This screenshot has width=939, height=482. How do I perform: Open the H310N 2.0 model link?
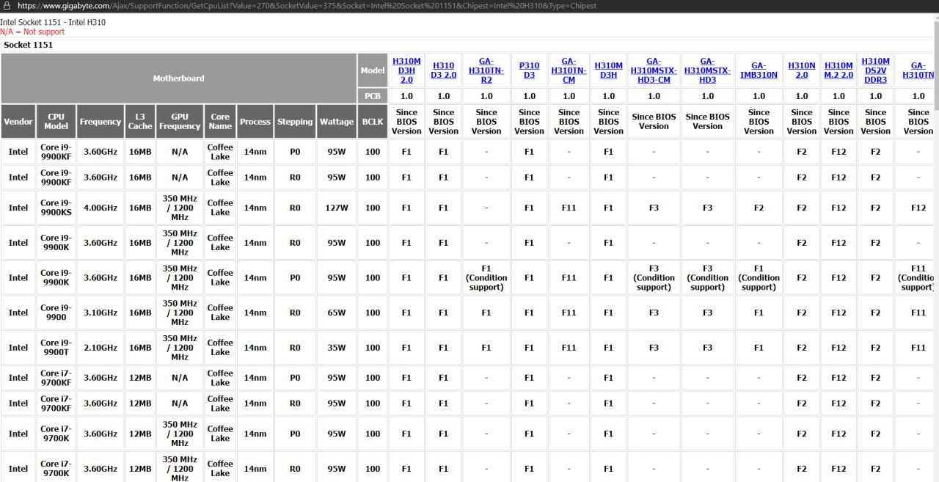802,70
